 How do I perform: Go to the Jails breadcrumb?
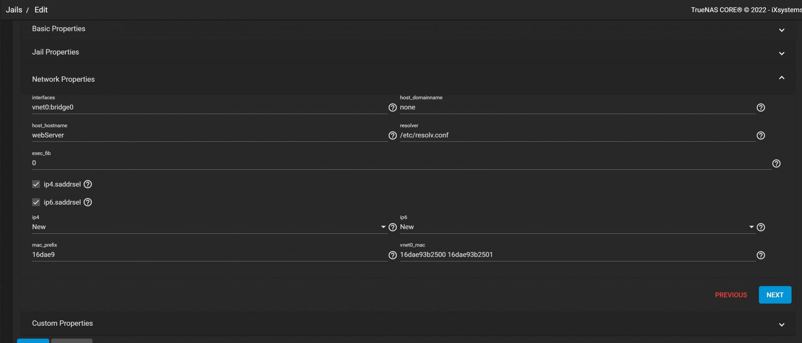click(x=14, y=10)
